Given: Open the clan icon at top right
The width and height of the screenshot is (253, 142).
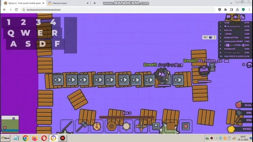Looking at the screenshot, I should [x=235, y=17].
